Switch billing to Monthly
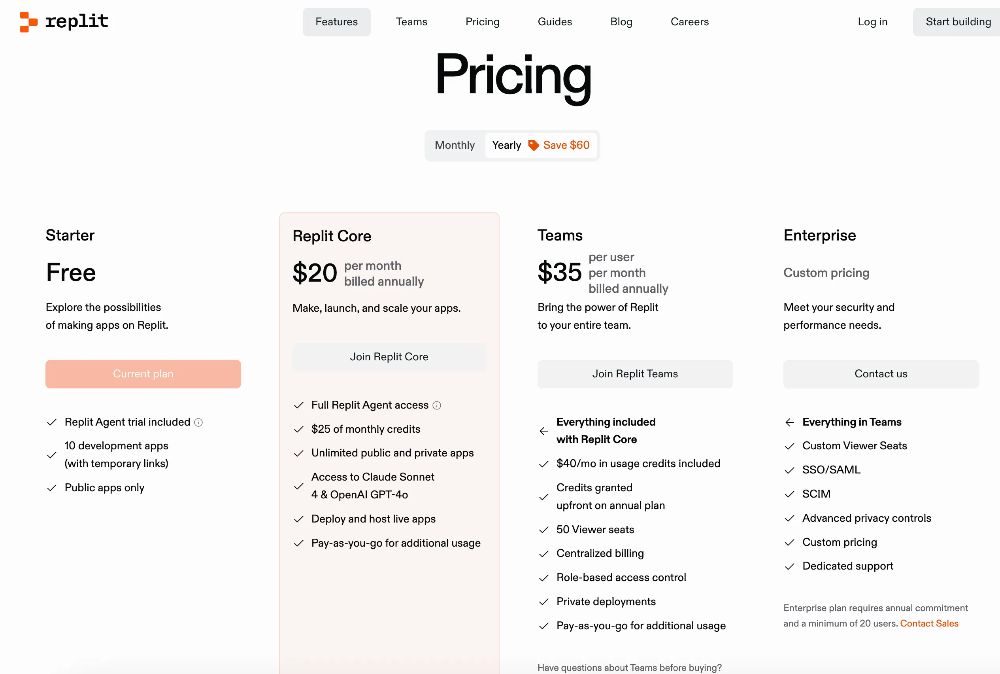The width and height of the screenshot is (1000, 674). click(454, 145)
